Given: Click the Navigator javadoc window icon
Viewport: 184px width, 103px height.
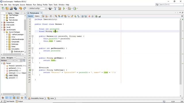Looking at the screenshot, I should pyautogui.click(x=24, y=60).
